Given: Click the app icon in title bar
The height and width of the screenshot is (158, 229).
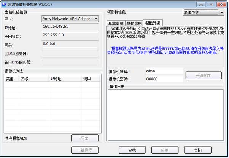Looking at the screenshot, I should 4,5.
